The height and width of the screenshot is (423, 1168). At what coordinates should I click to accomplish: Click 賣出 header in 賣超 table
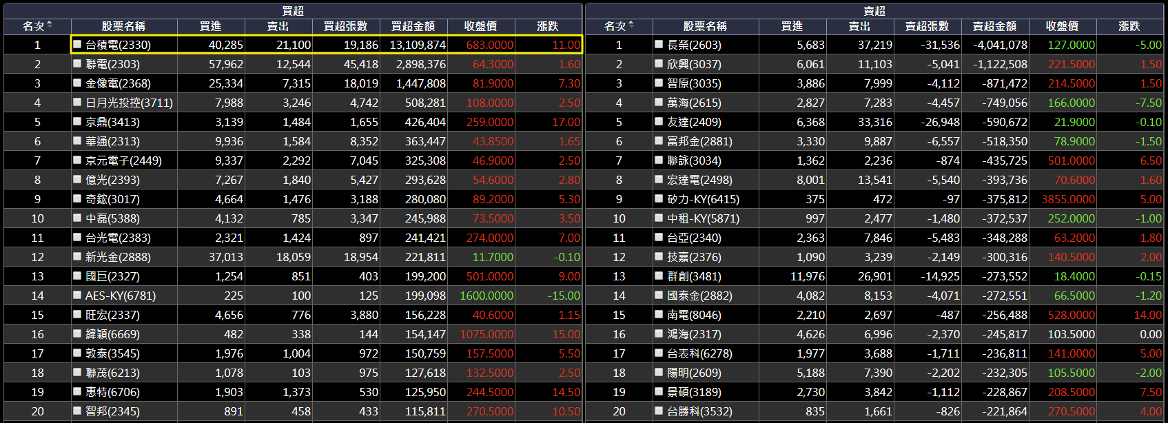860,25
